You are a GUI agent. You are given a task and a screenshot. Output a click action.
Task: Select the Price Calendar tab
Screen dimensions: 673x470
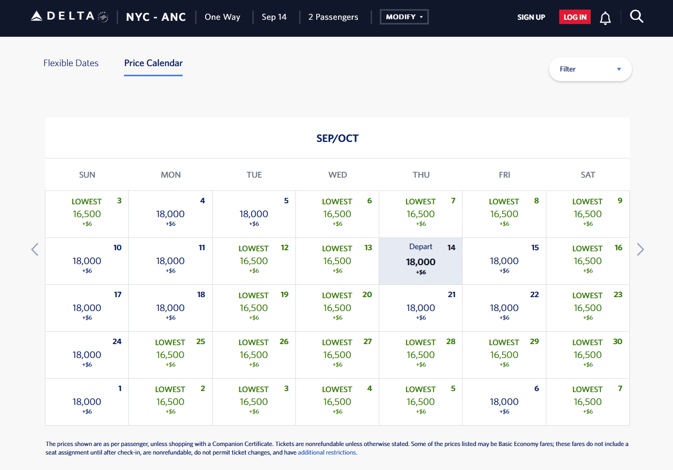(153, 63)
